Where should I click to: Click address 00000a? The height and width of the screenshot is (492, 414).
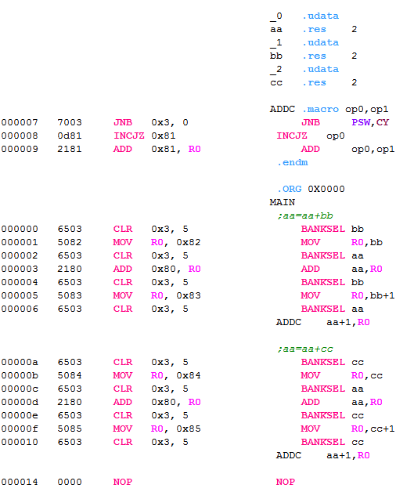click(x=20, y=362)
